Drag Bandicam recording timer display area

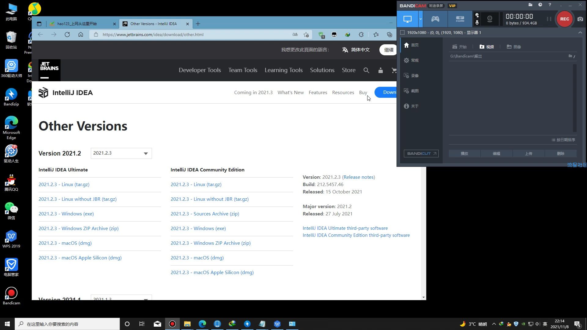tap(520, 19)
